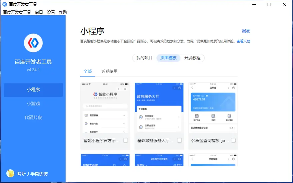This screenshot has width=293, height=183.
Task: Tick the 基础政务服务大厅 template checkbox
Action: point(179,140)
